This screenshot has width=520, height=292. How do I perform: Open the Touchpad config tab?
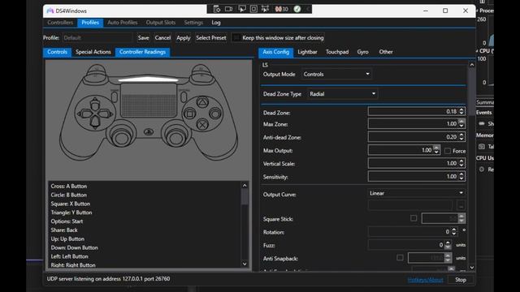click(337, 52)
